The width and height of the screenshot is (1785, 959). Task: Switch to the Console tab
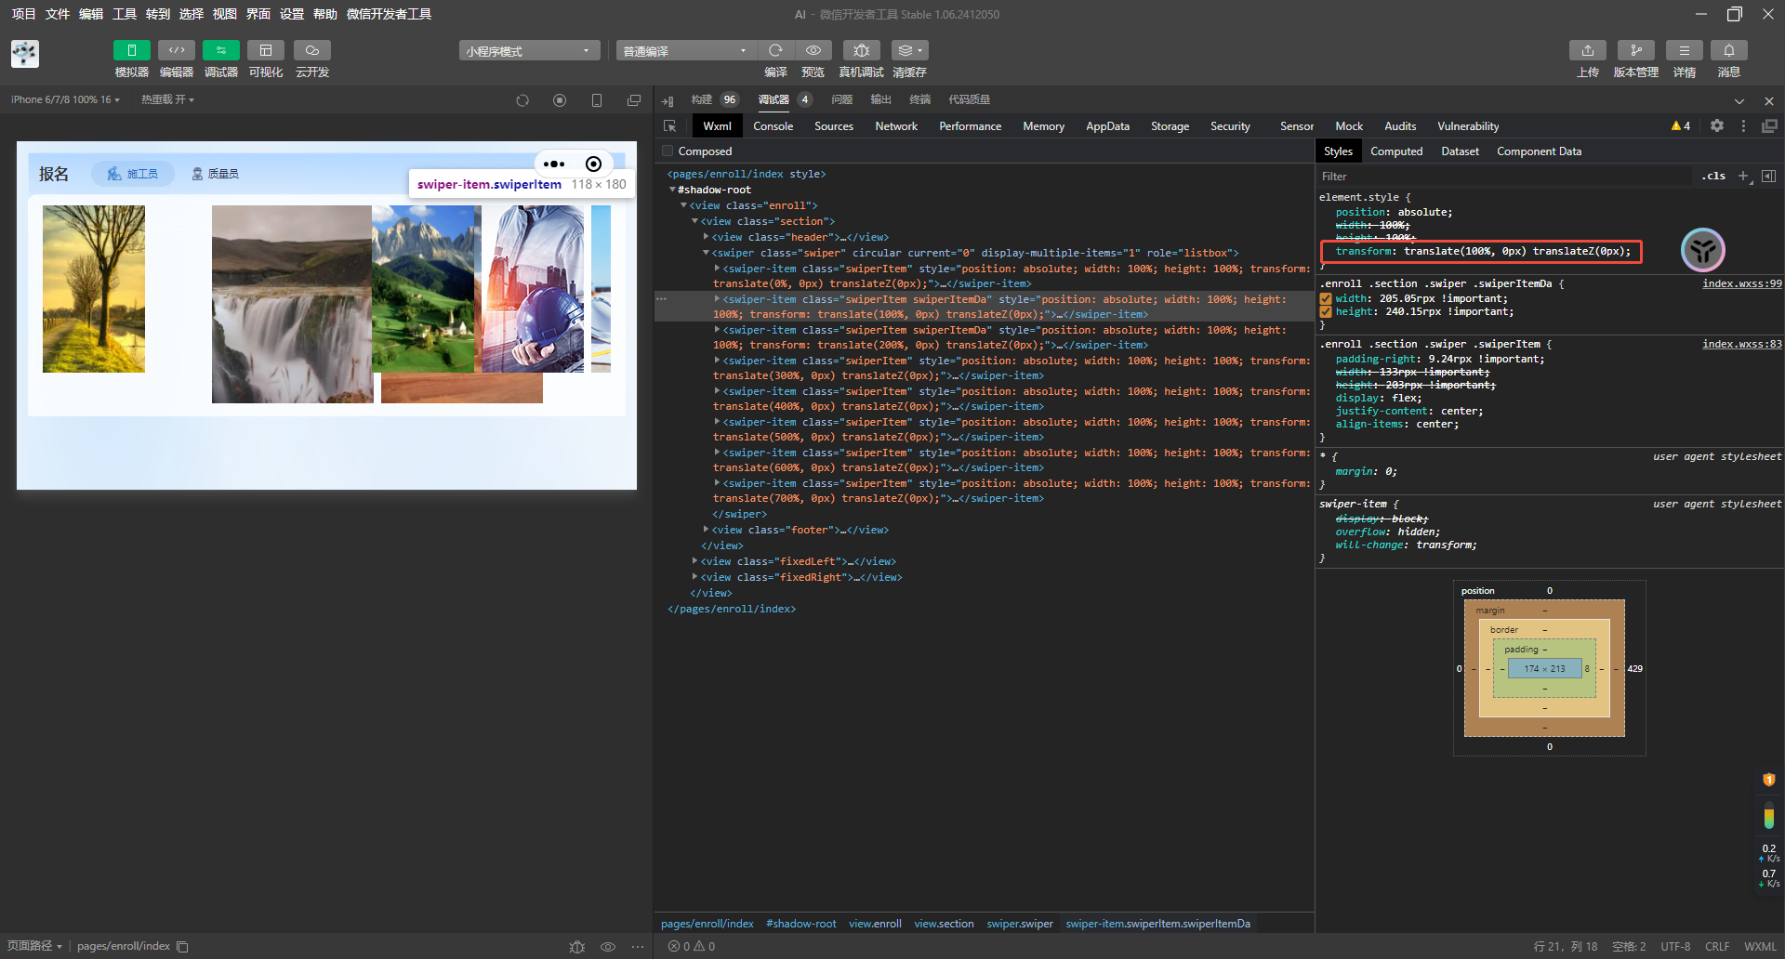point(773,126)
